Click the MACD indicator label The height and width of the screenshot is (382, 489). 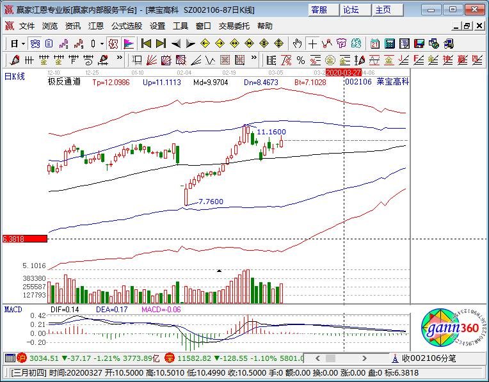click(x=13, y=310)
